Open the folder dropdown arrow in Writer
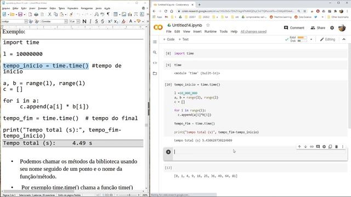 16,15
